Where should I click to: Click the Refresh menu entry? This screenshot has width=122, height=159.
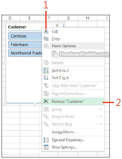pyautogui.click(x=73, y=63)
